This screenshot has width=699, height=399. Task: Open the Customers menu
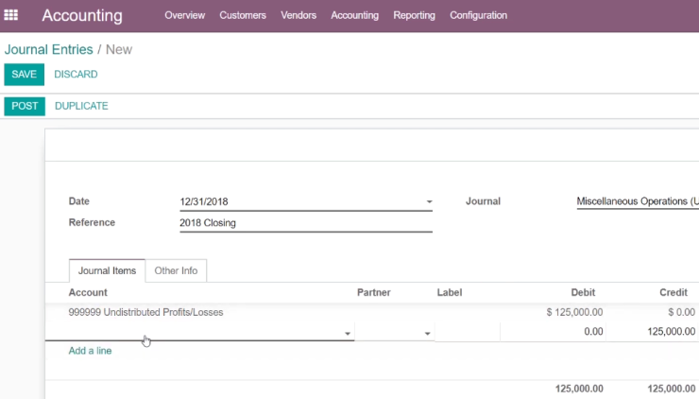click(243, 15)
